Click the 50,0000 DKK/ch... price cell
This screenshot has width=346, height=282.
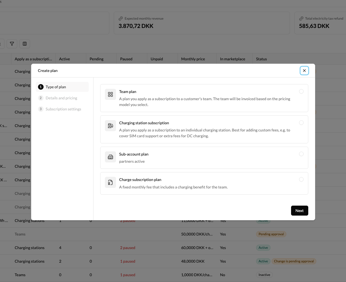197,234
